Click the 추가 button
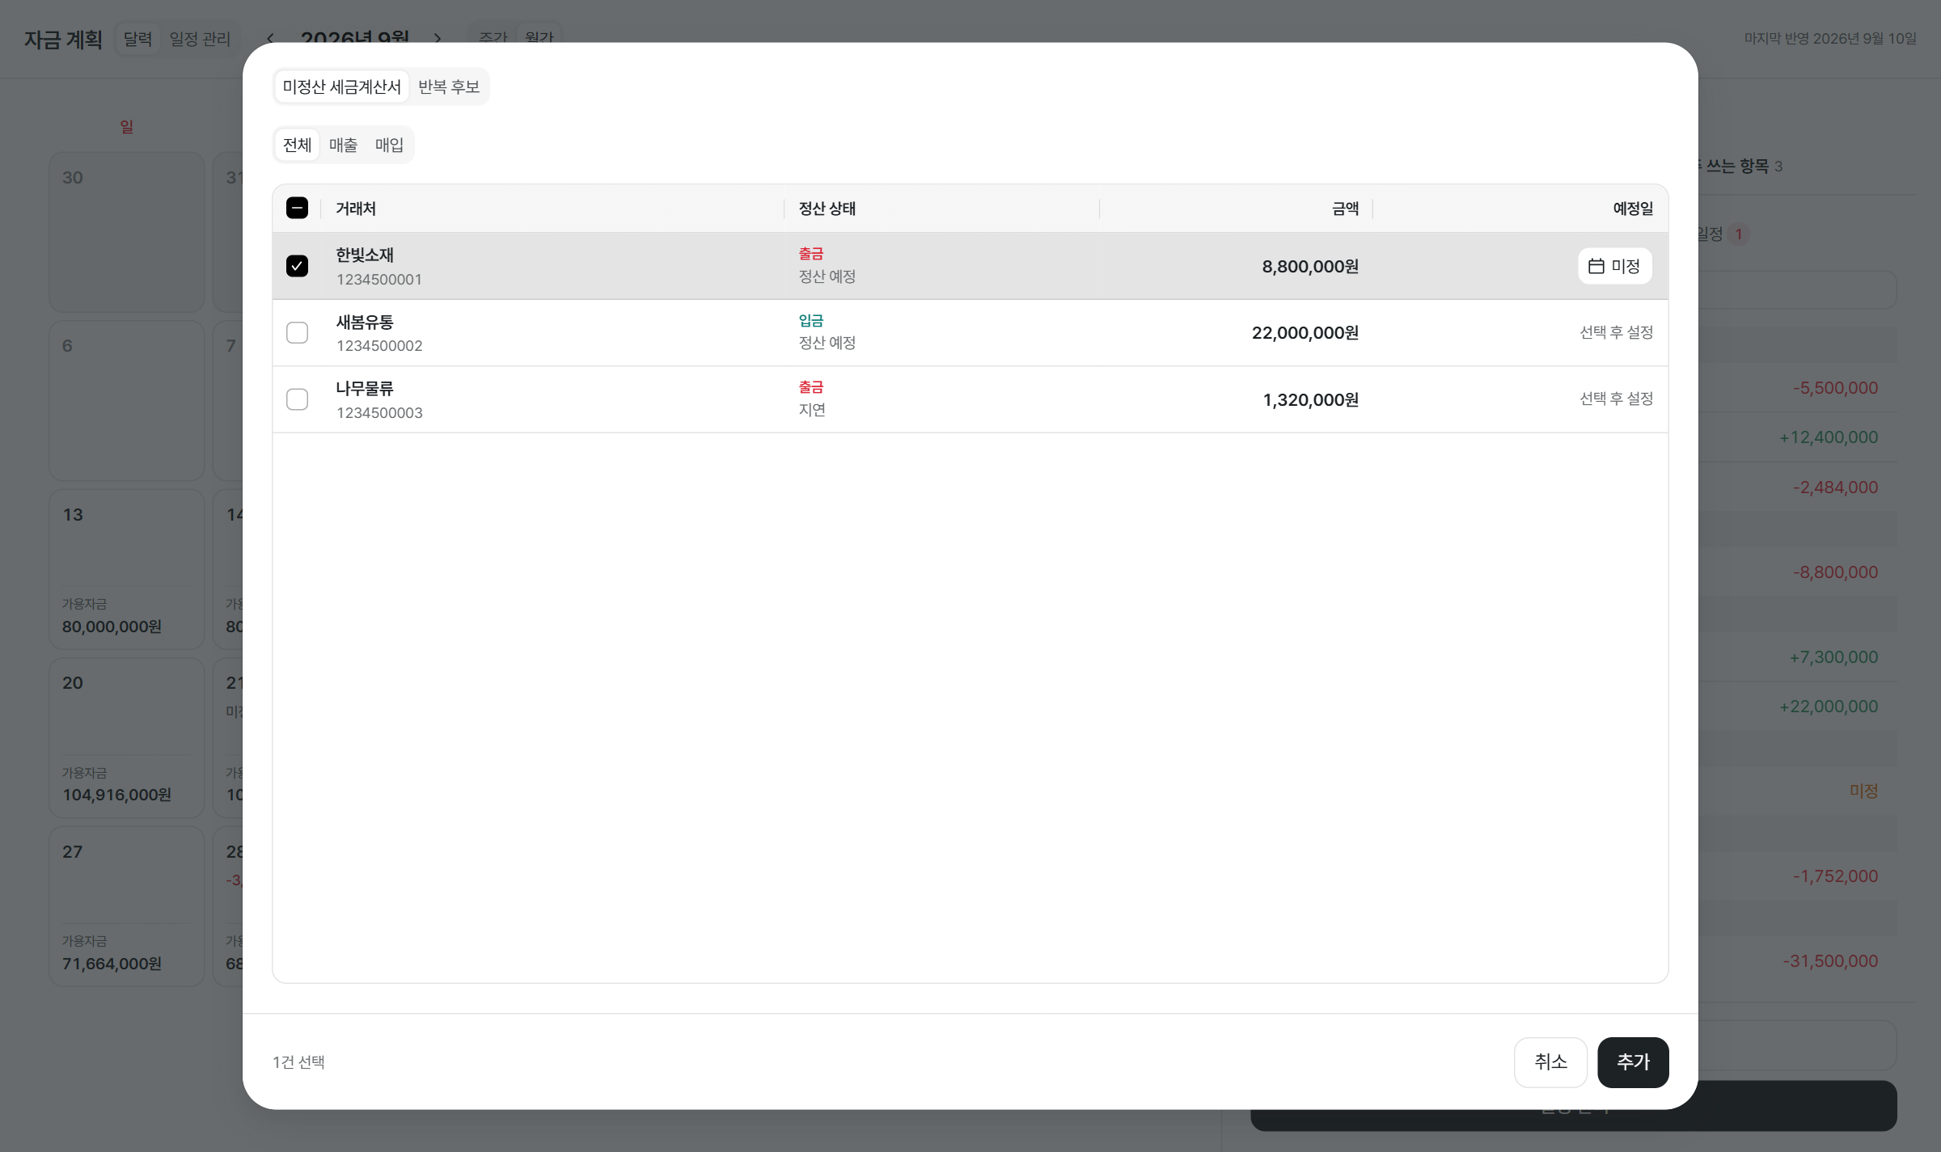 pos(1633,1062)
